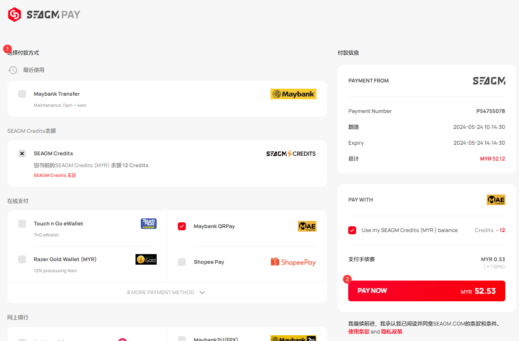Click the total MYR 52.12 amount

pos(493,159)
